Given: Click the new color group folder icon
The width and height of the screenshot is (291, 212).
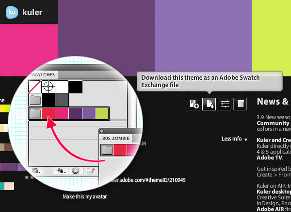Looking at the screenshot, I should point(91,171).
